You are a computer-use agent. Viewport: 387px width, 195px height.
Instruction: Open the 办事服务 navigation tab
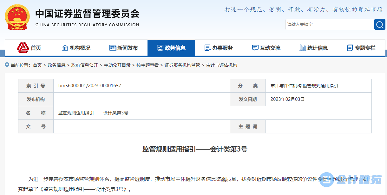pos(219,48)
